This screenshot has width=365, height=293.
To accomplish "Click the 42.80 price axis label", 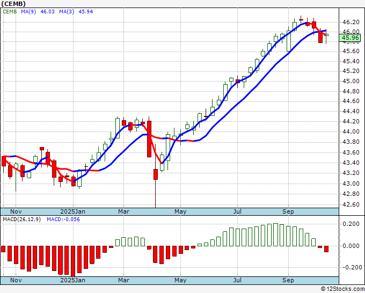I will (x=351, y=194).
